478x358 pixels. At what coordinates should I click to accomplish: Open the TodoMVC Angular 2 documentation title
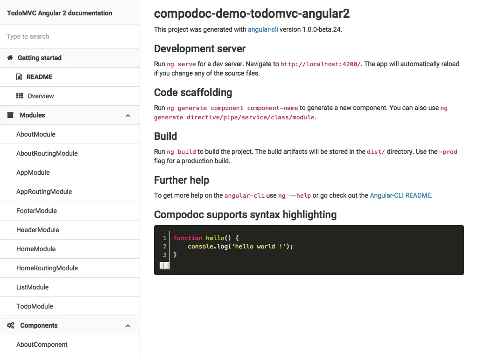[59, 13]
